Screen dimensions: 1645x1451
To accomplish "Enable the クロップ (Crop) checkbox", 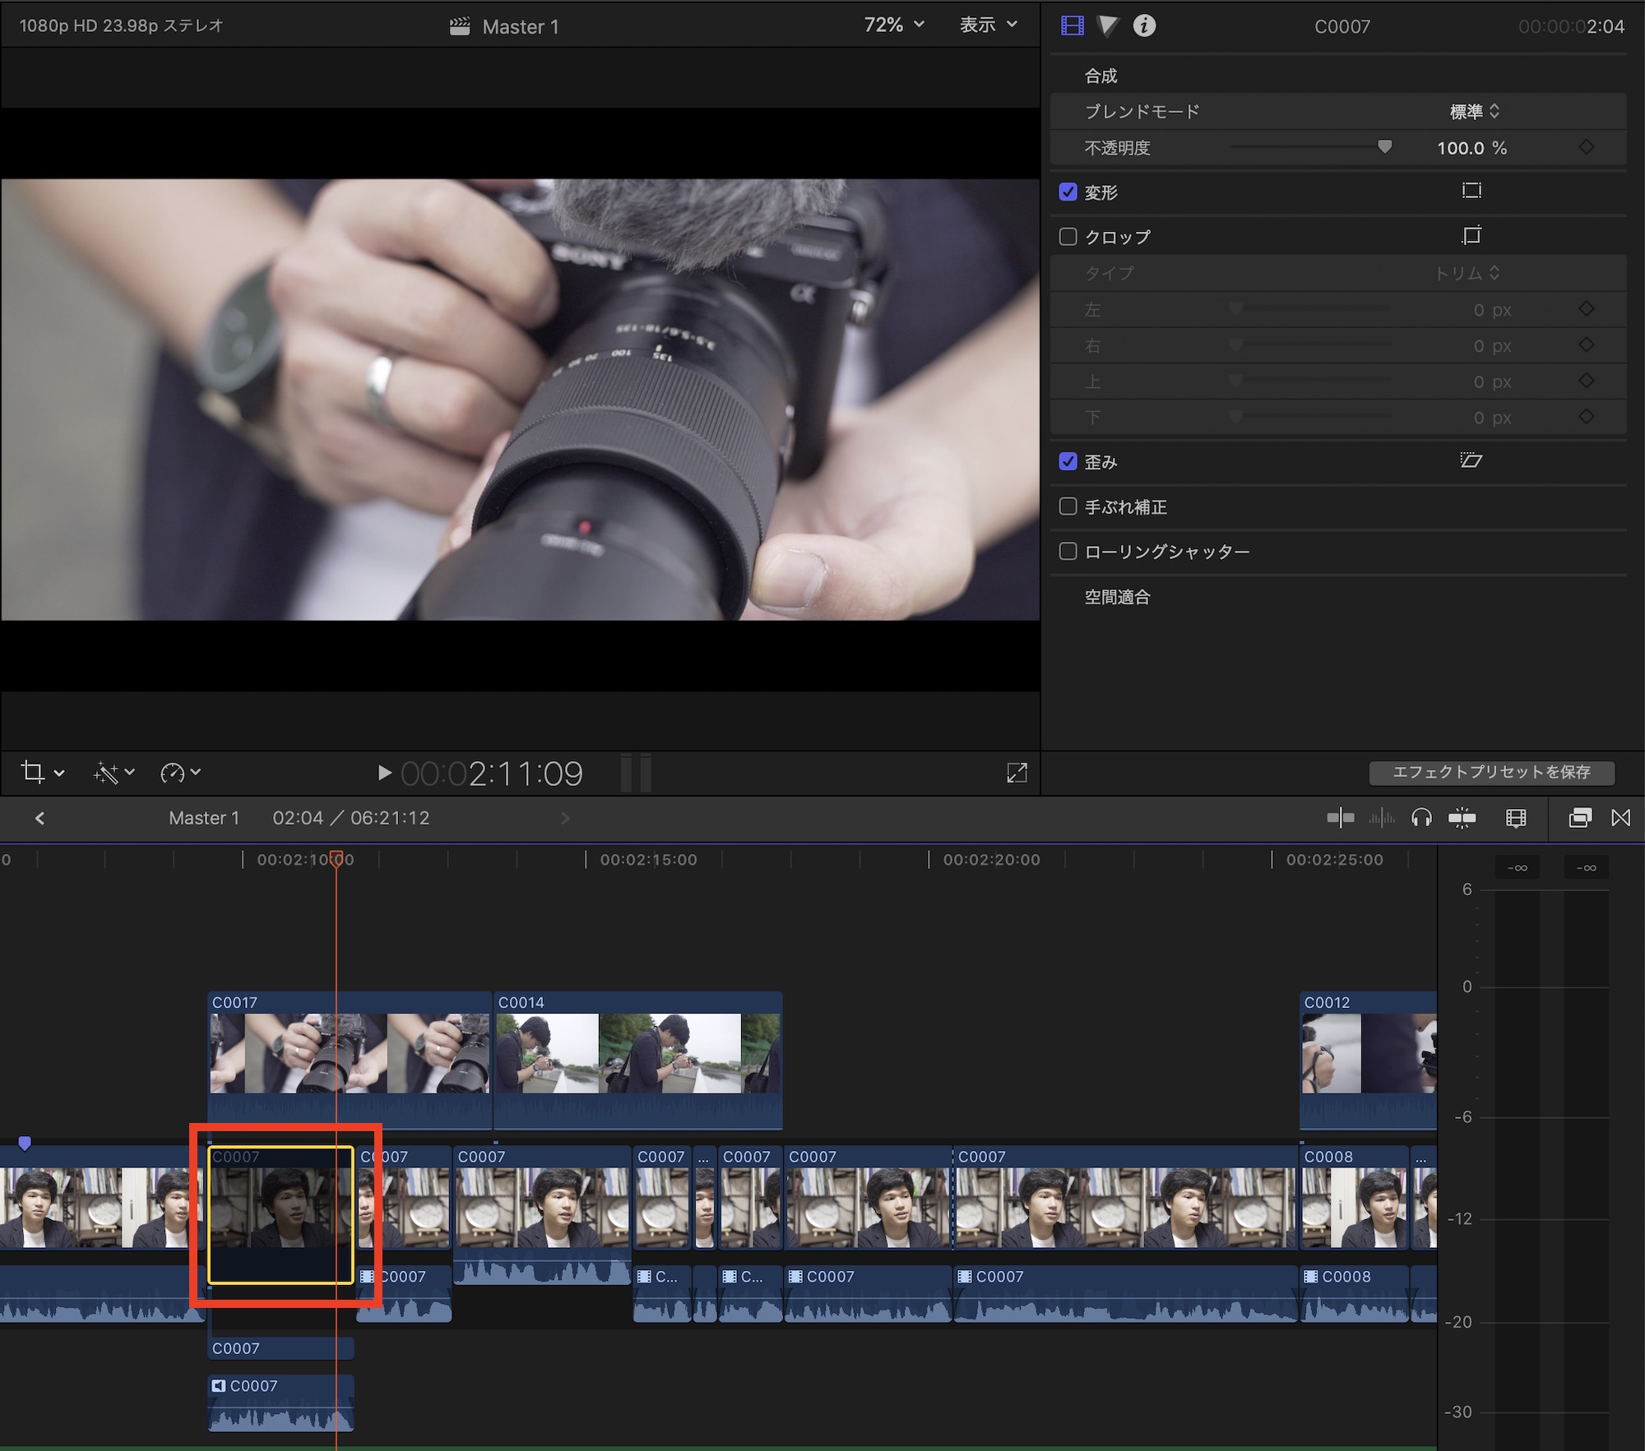I will (1068, 237).
